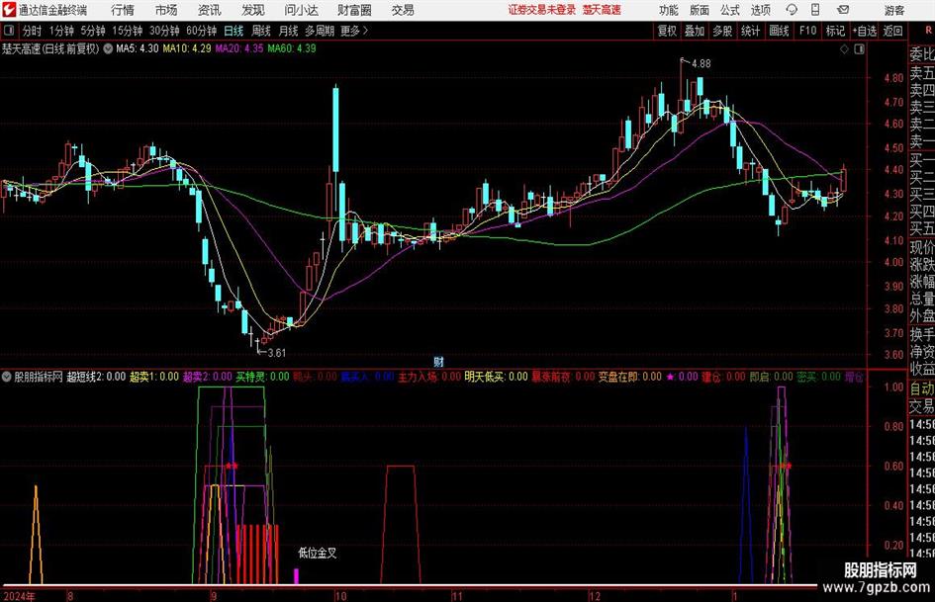Toggle the left panel icon beside 分时
Screen dimensions: 935x602
click(9, 31)
